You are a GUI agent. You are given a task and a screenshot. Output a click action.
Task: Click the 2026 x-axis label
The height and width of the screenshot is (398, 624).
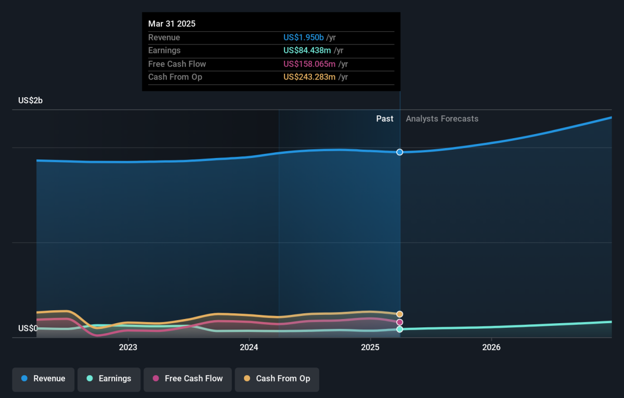491,347
